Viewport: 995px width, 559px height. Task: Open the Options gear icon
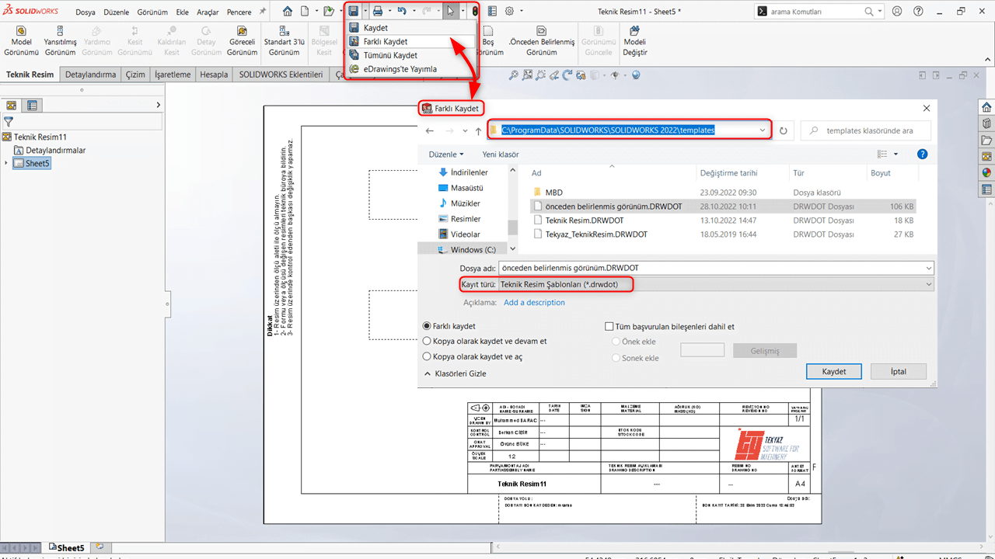510,12
